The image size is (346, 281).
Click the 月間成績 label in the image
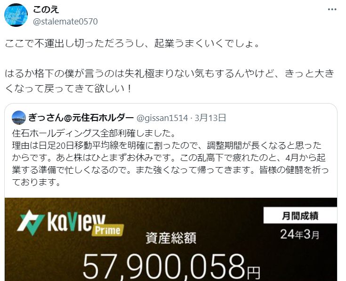(300, 216)
